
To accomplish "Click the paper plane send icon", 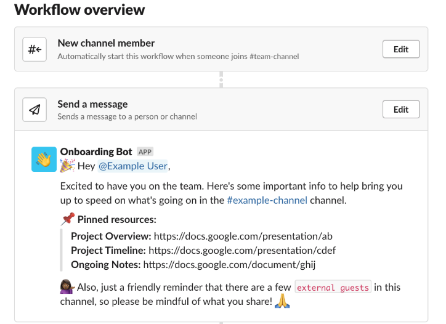I will (x=35, y=110).
